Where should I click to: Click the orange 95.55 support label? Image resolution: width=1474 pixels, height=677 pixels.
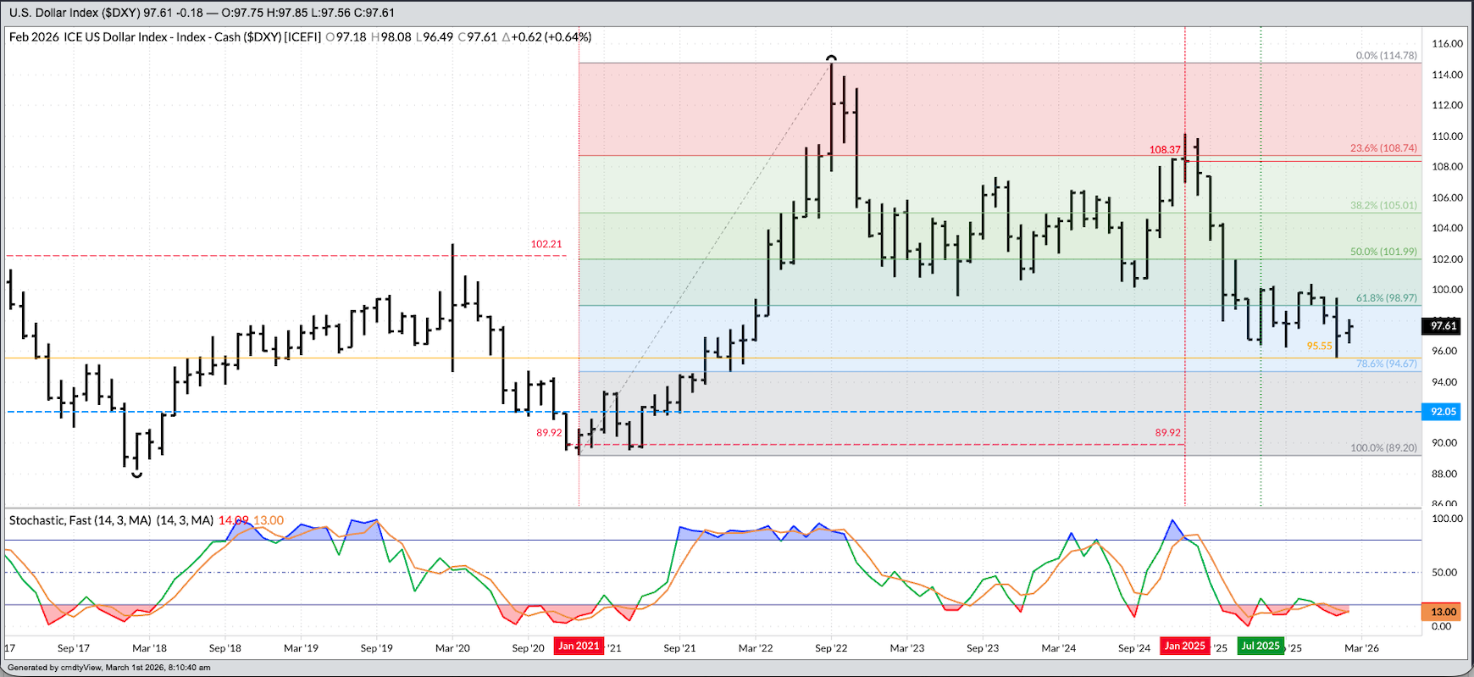pyautogui.click(x=1319, y=346)
